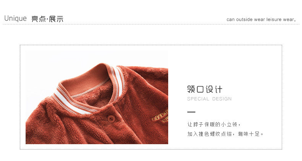
Task: Click the line 让脖子保暖的小立领
Action: [x=214, y=124]
